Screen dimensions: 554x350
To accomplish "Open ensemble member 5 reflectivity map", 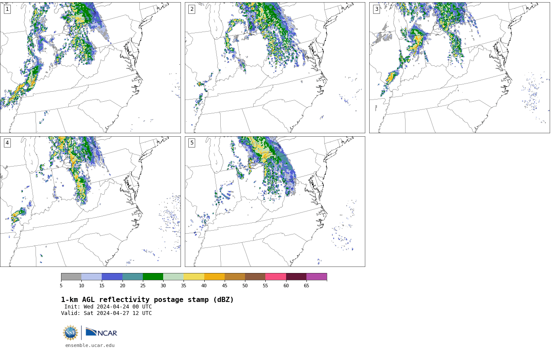I will tap(275, 202).
